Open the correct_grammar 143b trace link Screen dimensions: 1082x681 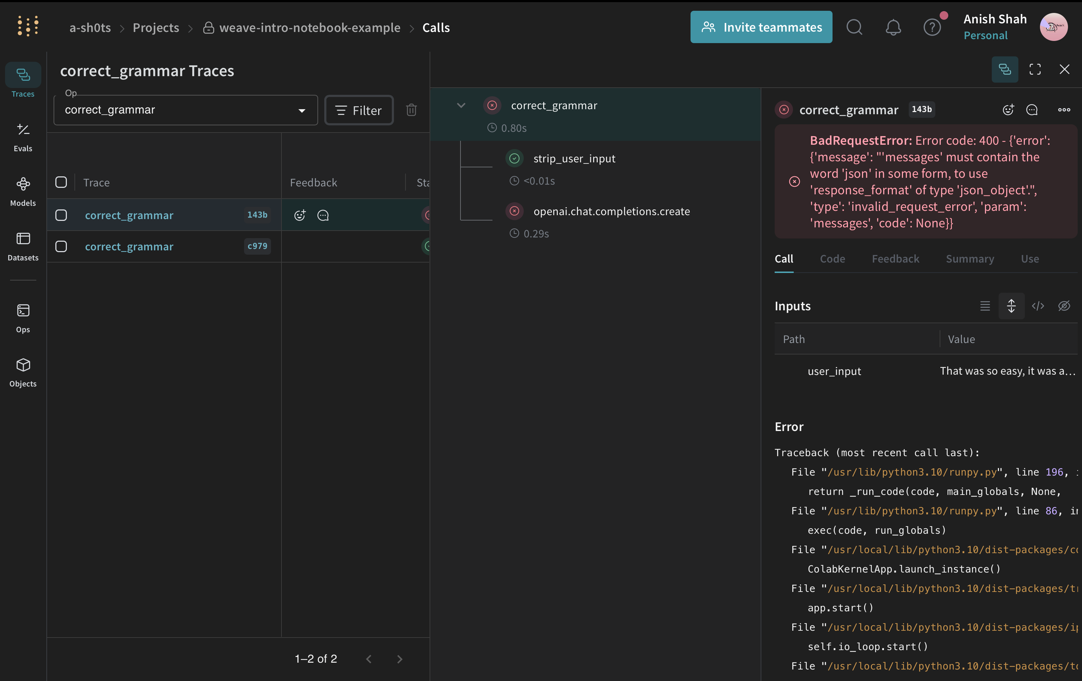[x=129, y=215]
